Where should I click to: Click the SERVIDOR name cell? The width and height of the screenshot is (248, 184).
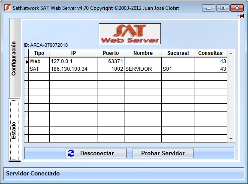click(x=143, y=69)
